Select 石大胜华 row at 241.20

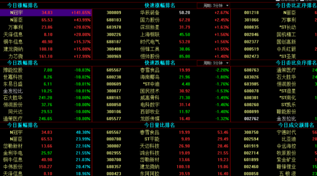point(46,98)
